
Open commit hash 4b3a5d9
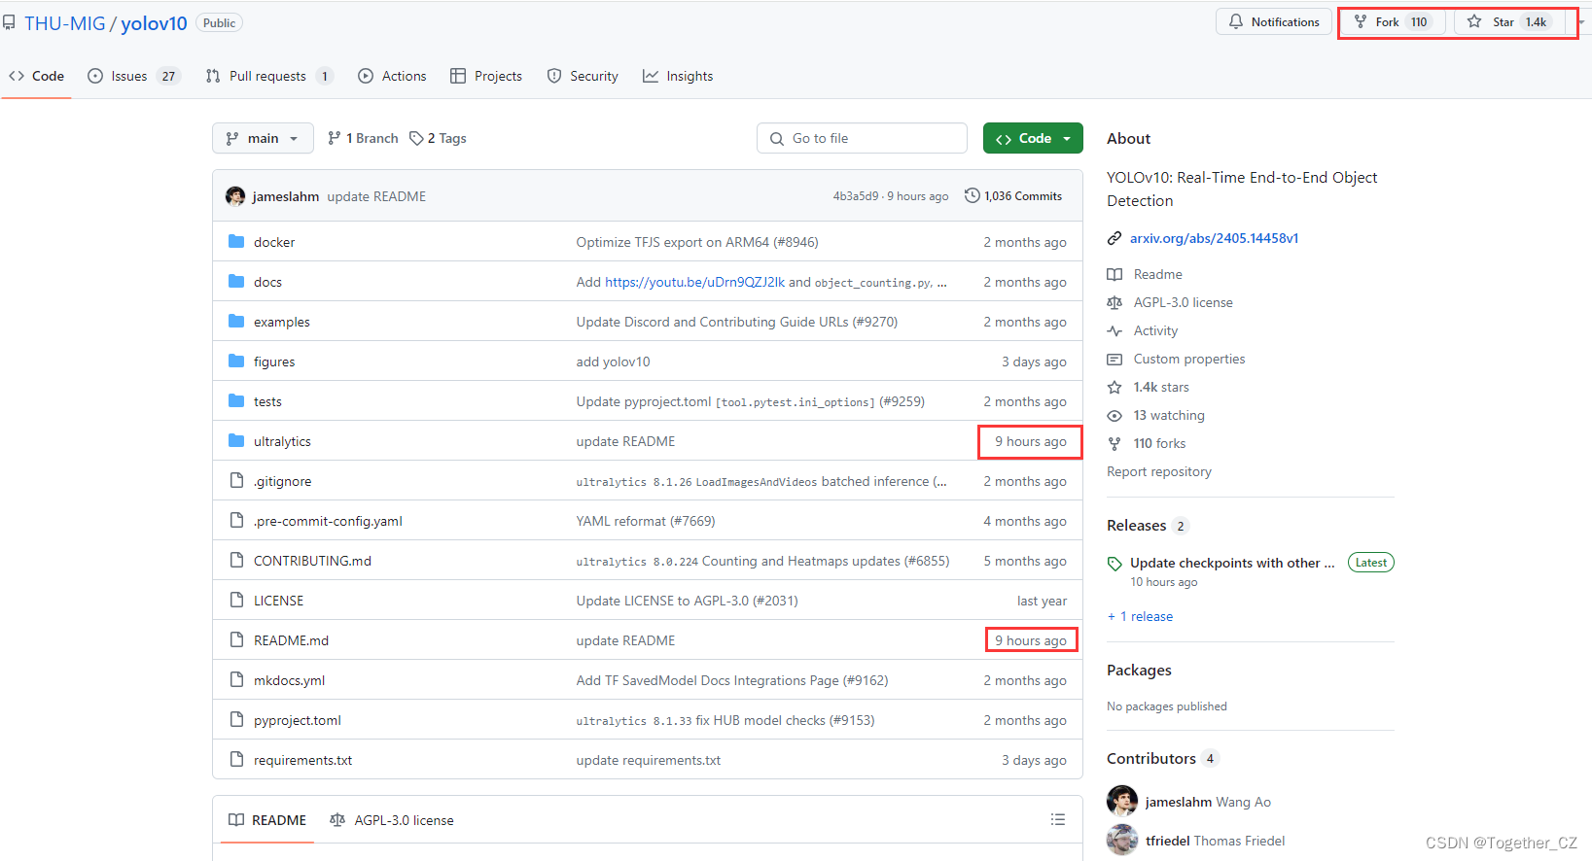tap(855, 196)
